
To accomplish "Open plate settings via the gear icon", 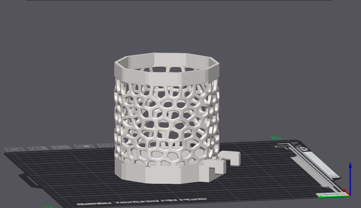I will click(106, 145).
